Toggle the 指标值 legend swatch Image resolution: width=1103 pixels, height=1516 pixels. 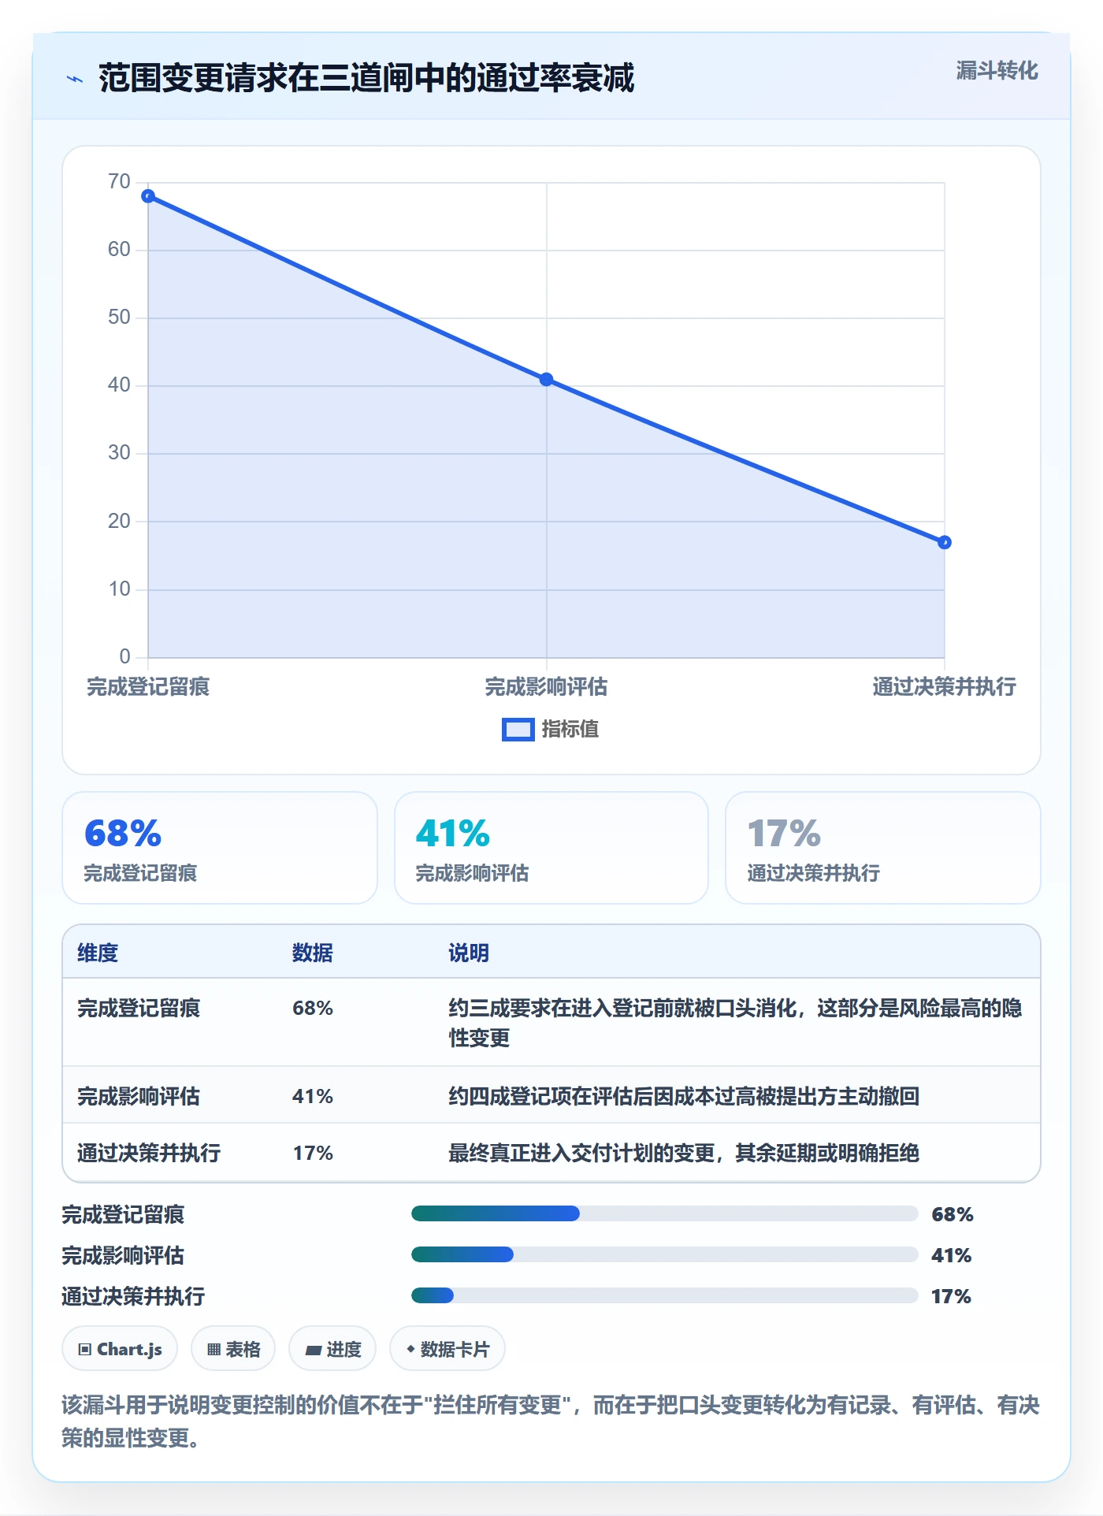pyautogui.click(x=518, y=730)
